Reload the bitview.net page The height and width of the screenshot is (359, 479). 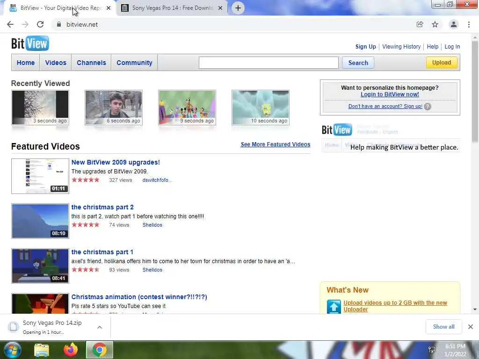(x=40, y=24)
